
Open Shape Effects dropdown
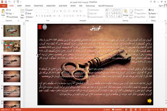click(140, 17)
